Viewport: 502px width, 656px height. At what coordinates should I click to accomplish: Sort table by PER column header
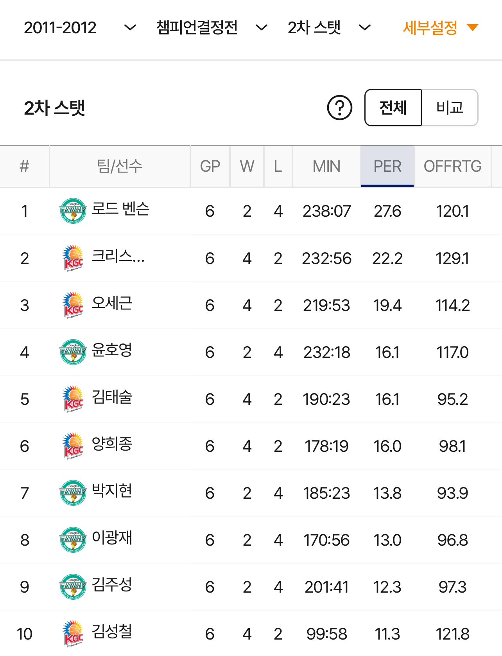[387, 166]
